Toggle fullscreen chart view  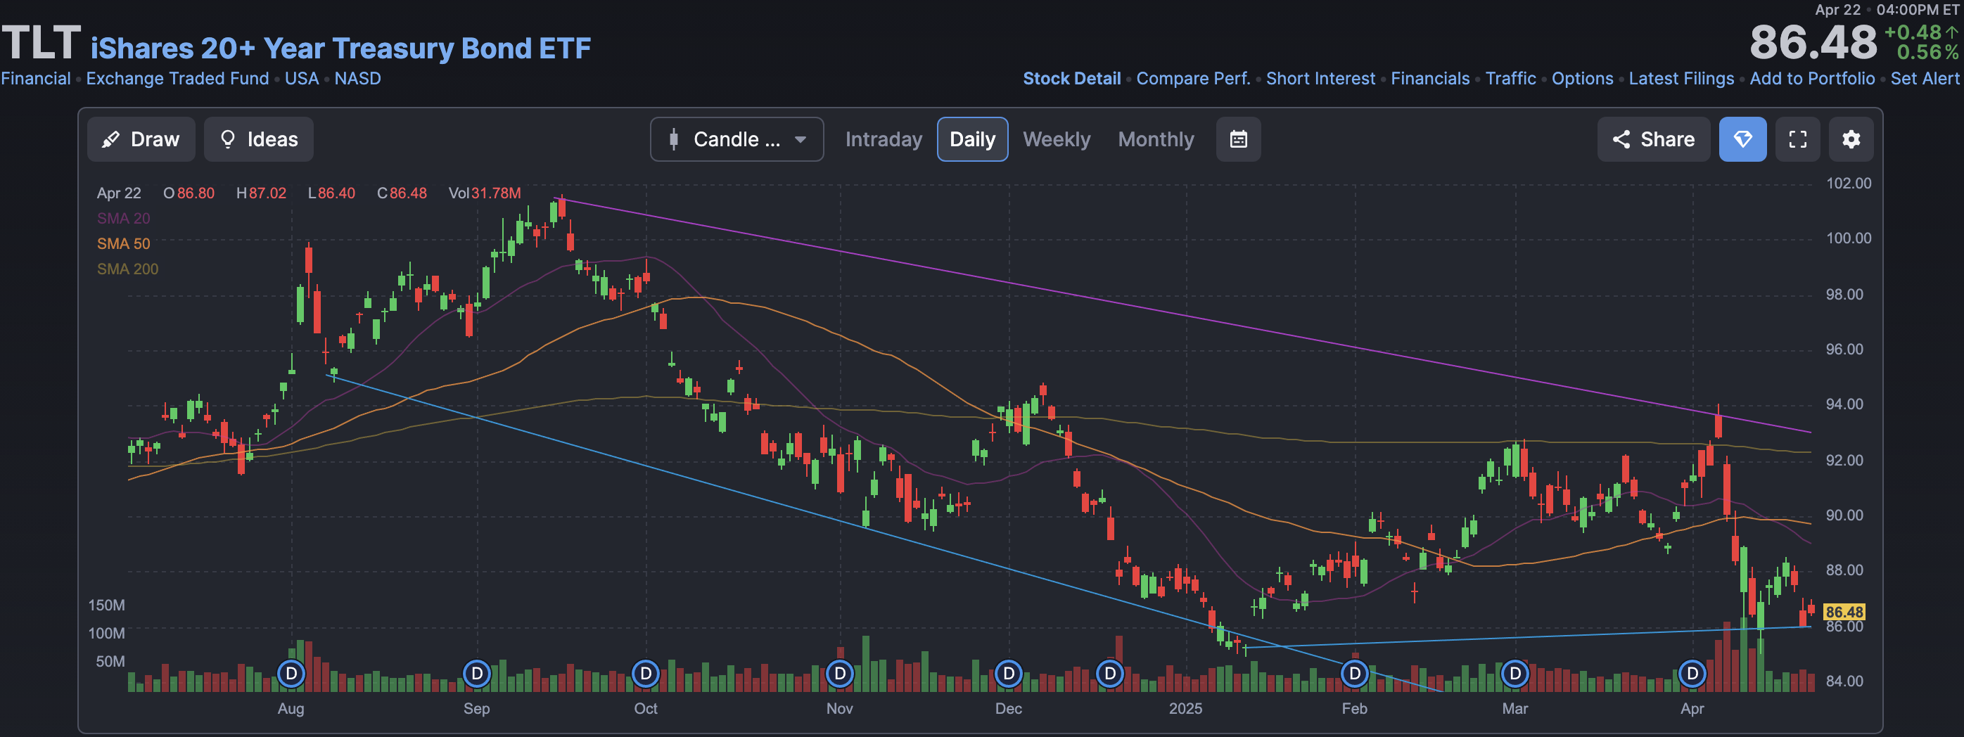click(1798, 139)
